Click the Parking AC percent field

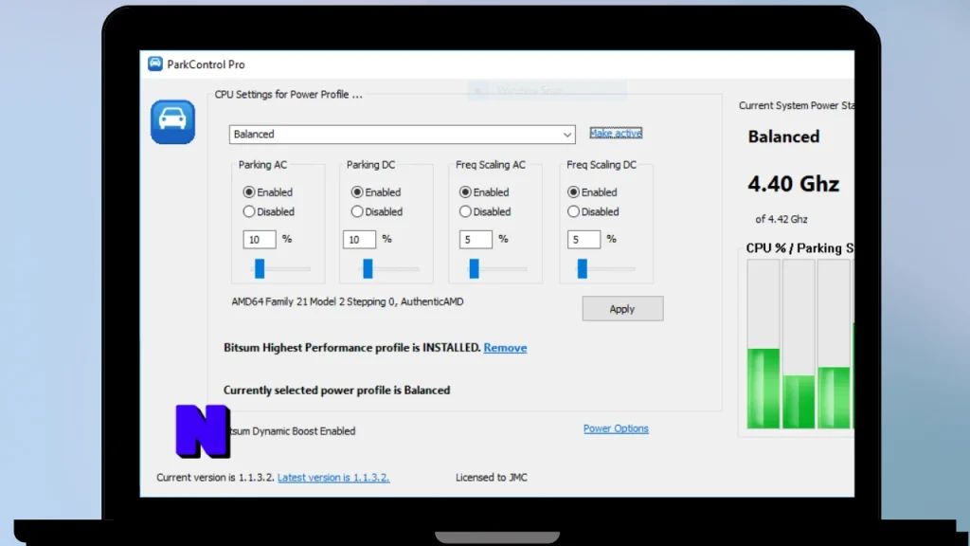tap(260, 240)
